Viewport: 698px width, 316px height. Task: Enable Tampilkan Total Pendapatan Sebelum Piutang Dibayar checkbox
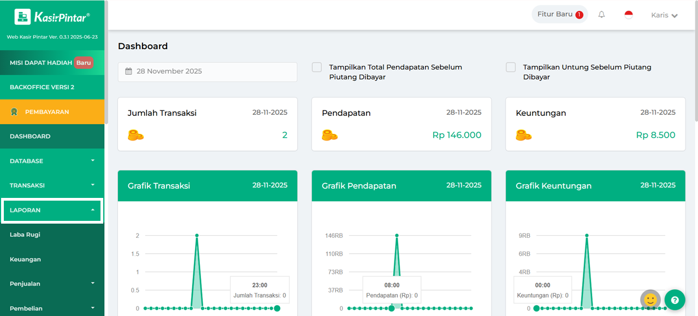coord(317,67)
